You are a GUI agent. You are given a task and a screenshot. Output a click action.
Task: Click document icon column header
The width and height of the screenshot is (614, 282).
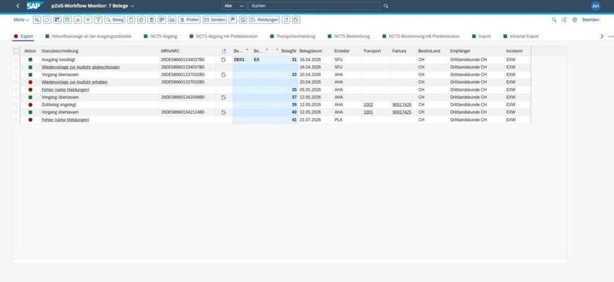[x=224, y=51]
